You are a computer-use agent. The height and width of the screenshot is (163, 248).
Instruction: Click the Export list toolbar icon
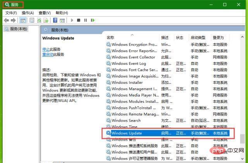[x=46, y=20]
